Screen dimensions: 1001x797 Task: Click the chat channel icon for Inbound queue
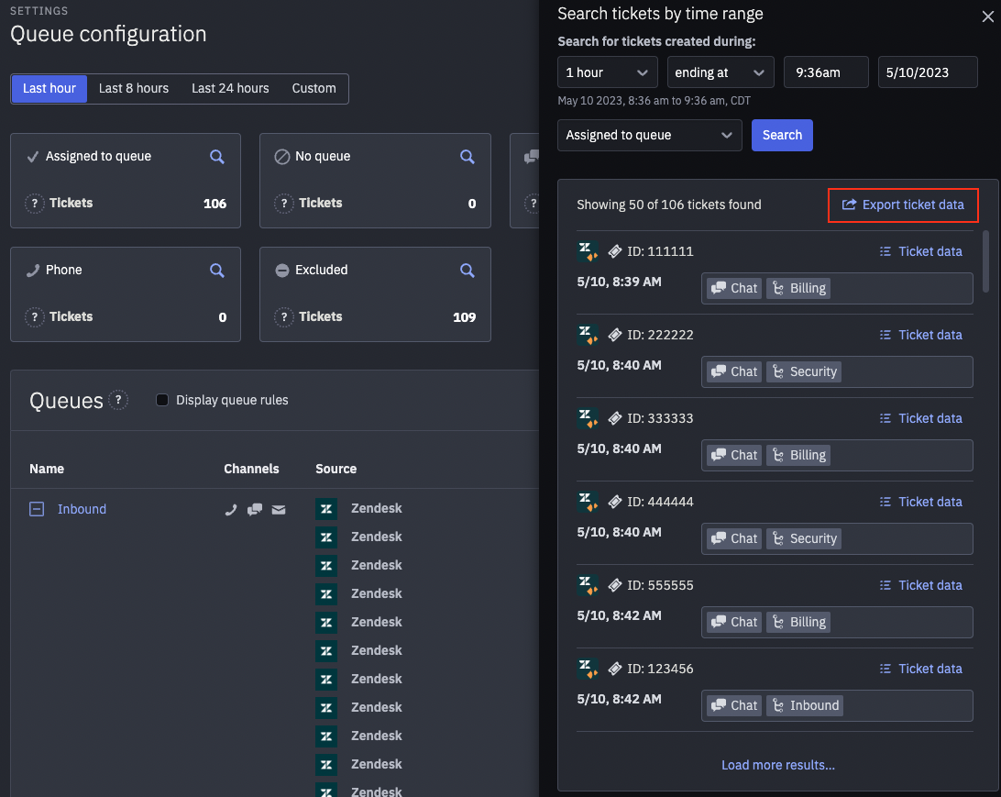255,510
